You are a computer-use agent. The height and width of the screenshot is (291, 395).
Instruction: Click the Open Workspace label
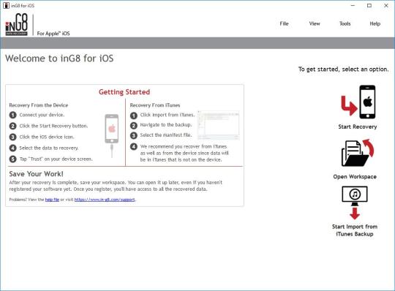(355, 177)
